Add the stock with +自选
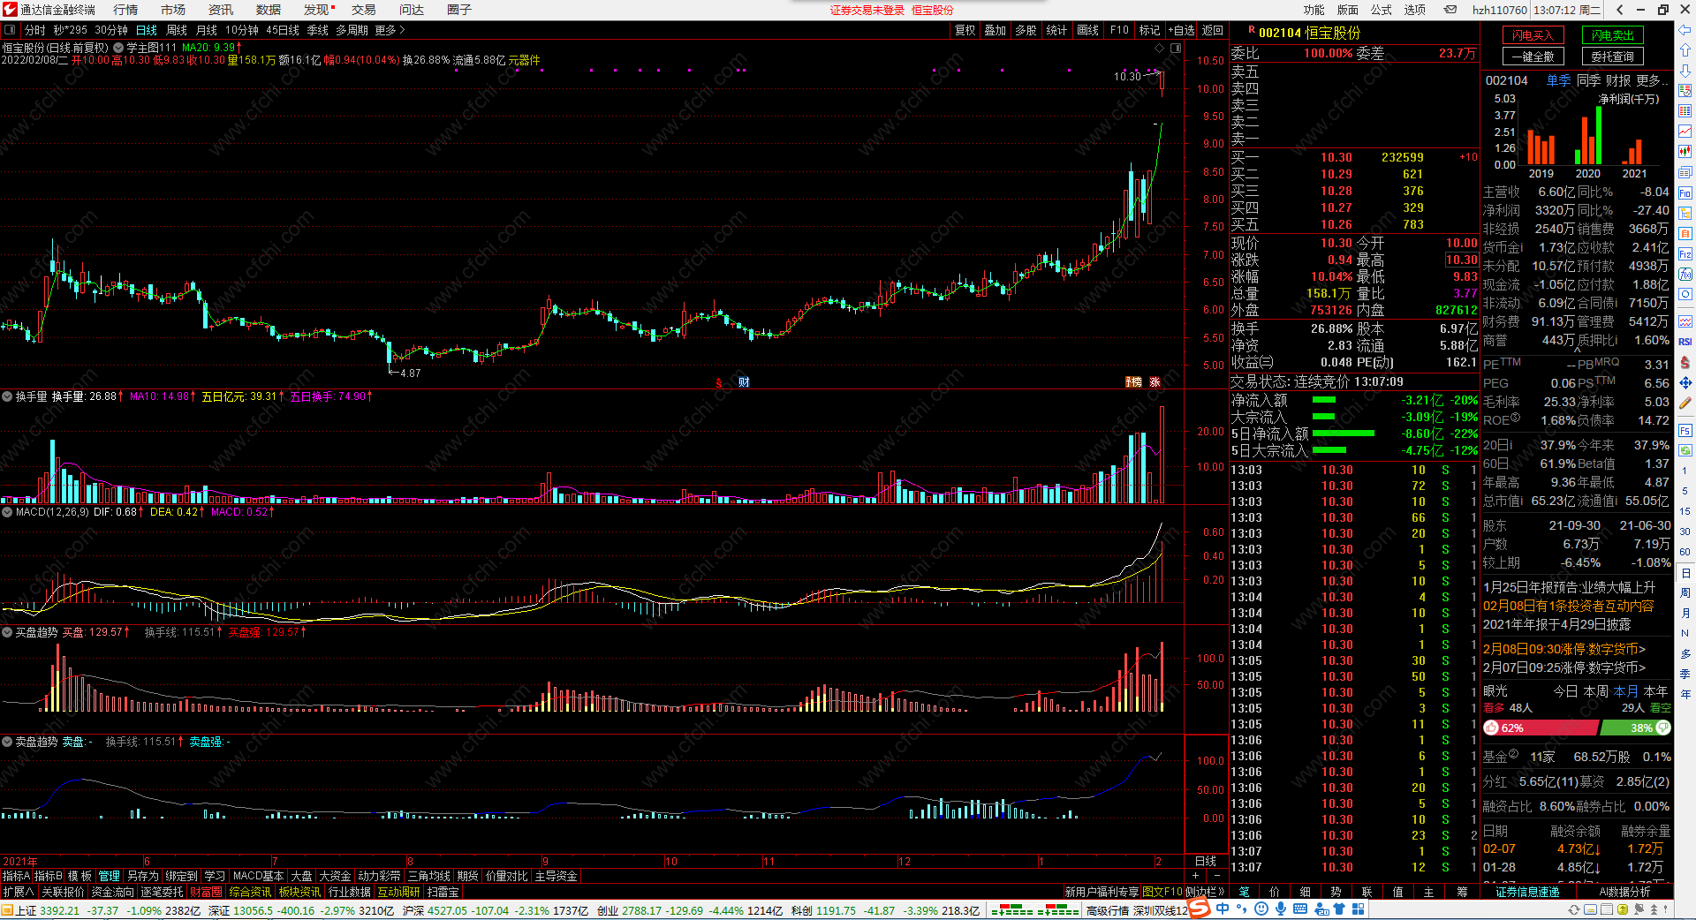The image size is (1696, 920). [1182, 30]
